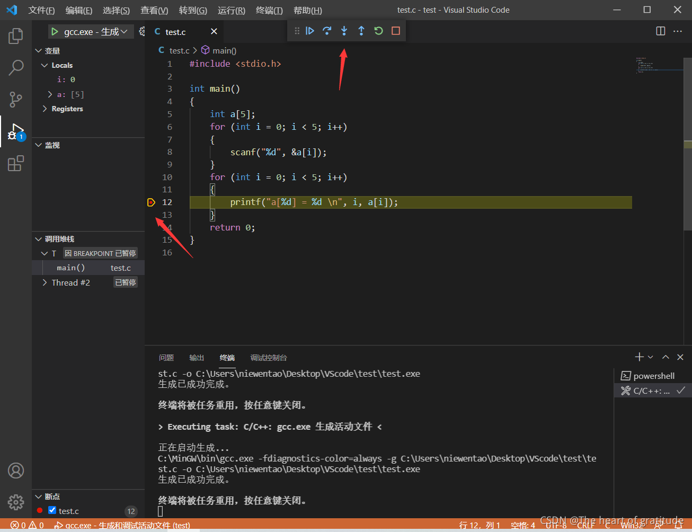Viewport: 692px width, 532px height.
Task: Open the new terminal launch profile dropdown
Action: pos(651,357)
